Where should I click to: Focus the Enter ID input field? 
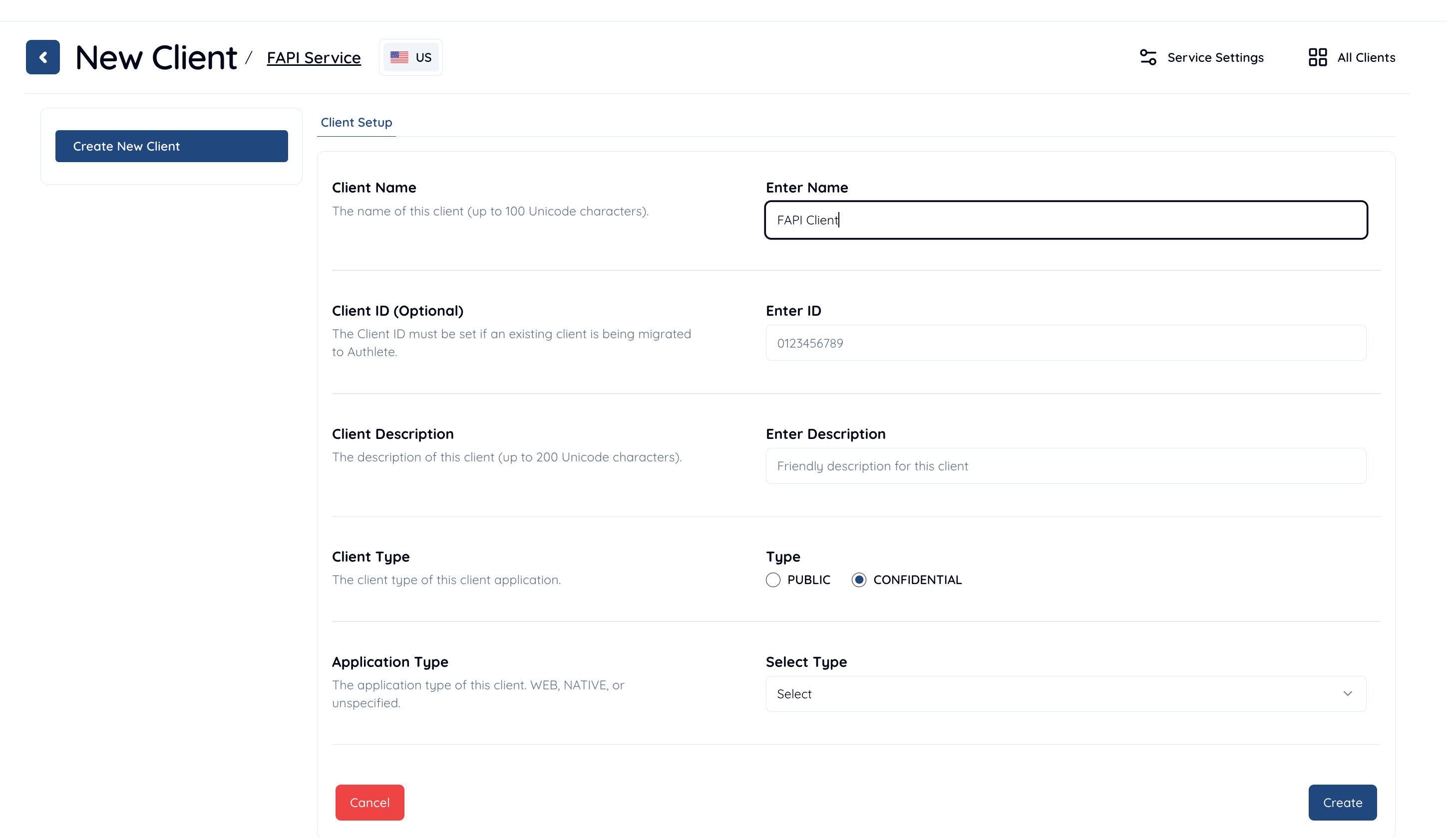(x=1065, y=343)
